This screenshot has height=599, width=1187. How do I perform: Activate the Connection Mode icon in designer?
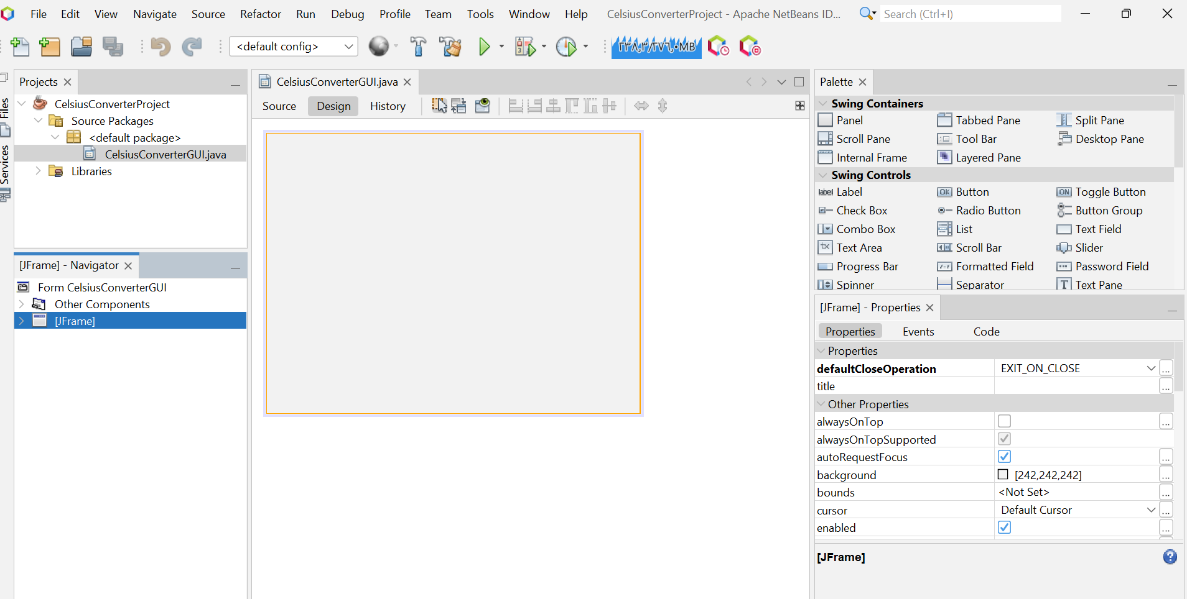click(459, 106)
